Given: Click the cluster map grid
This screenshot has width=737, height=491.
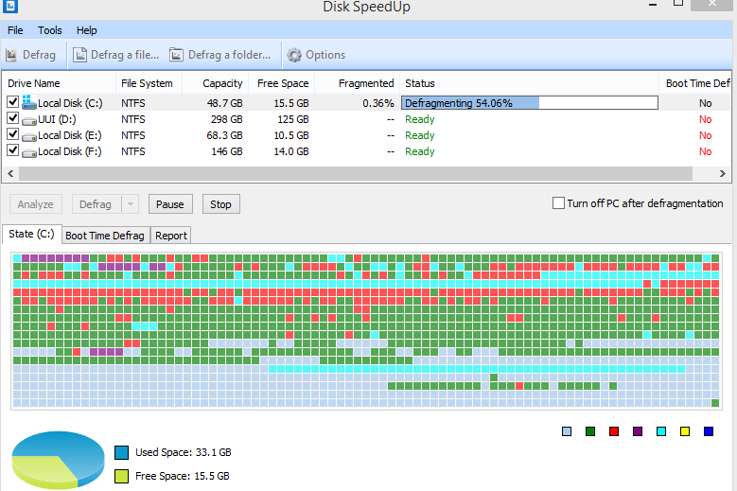Looking at the screenshot, I should coord(366,331).
